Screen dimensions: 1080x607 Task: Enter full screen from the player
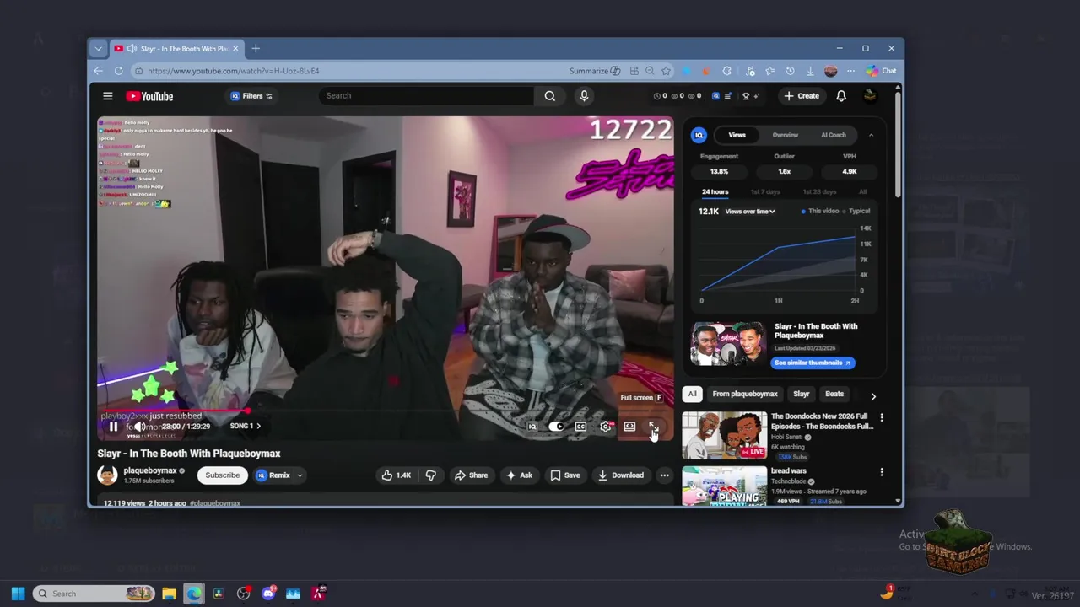tap(654, 427)
